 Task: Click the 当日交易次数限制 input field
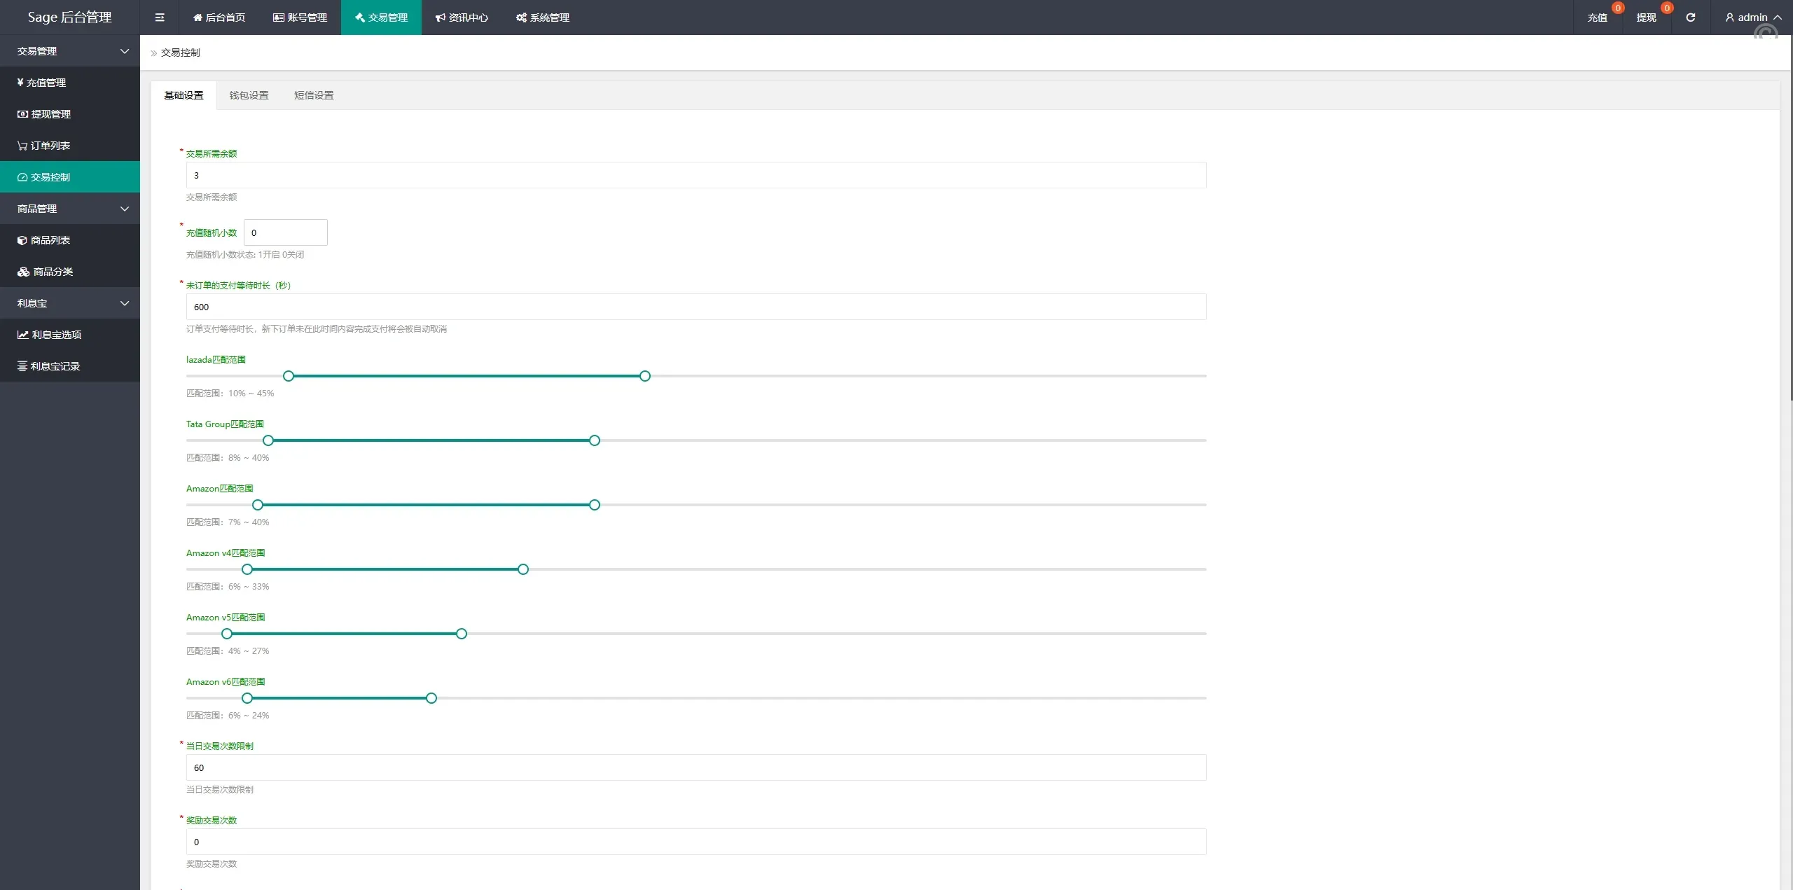tap(695, 767)
